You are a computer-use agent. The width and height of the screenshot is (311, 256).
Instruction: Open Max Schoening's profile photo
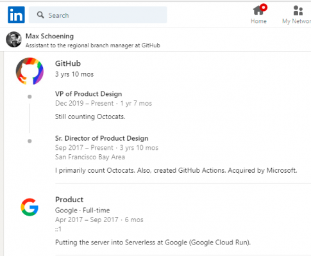(x=13, y=40)
